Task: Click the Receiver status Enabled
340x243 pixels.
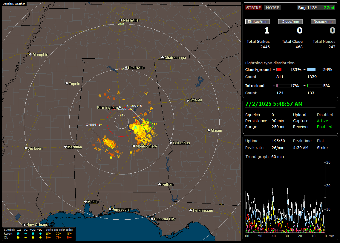Action: coord(324,127)
